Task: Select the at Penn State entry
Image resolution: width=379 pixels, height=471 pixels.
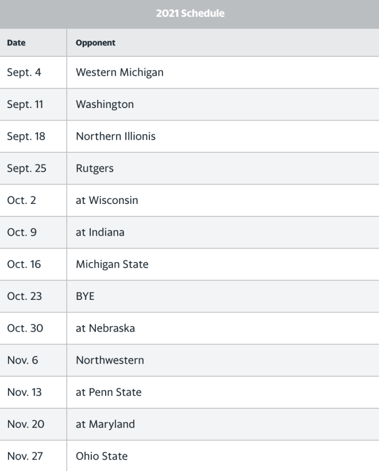Action: pyautogui.click(x=109, y=392)
